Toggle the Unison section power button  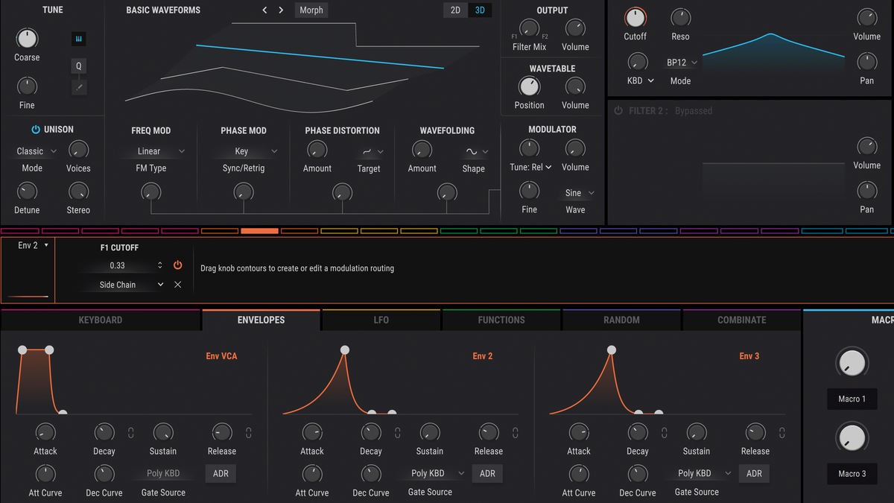pos(37,129)
